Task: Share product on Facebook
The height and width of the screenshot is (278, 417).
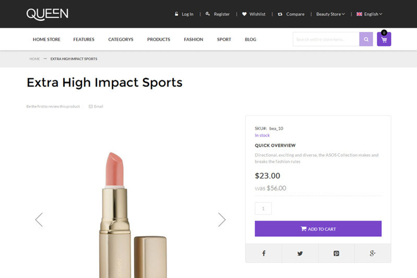Action: 264,253
